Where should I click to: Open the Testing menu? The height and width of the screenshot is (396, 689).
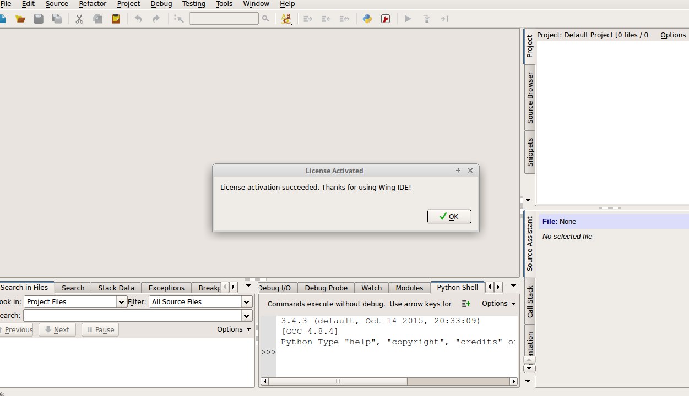[x=194, y=4]
